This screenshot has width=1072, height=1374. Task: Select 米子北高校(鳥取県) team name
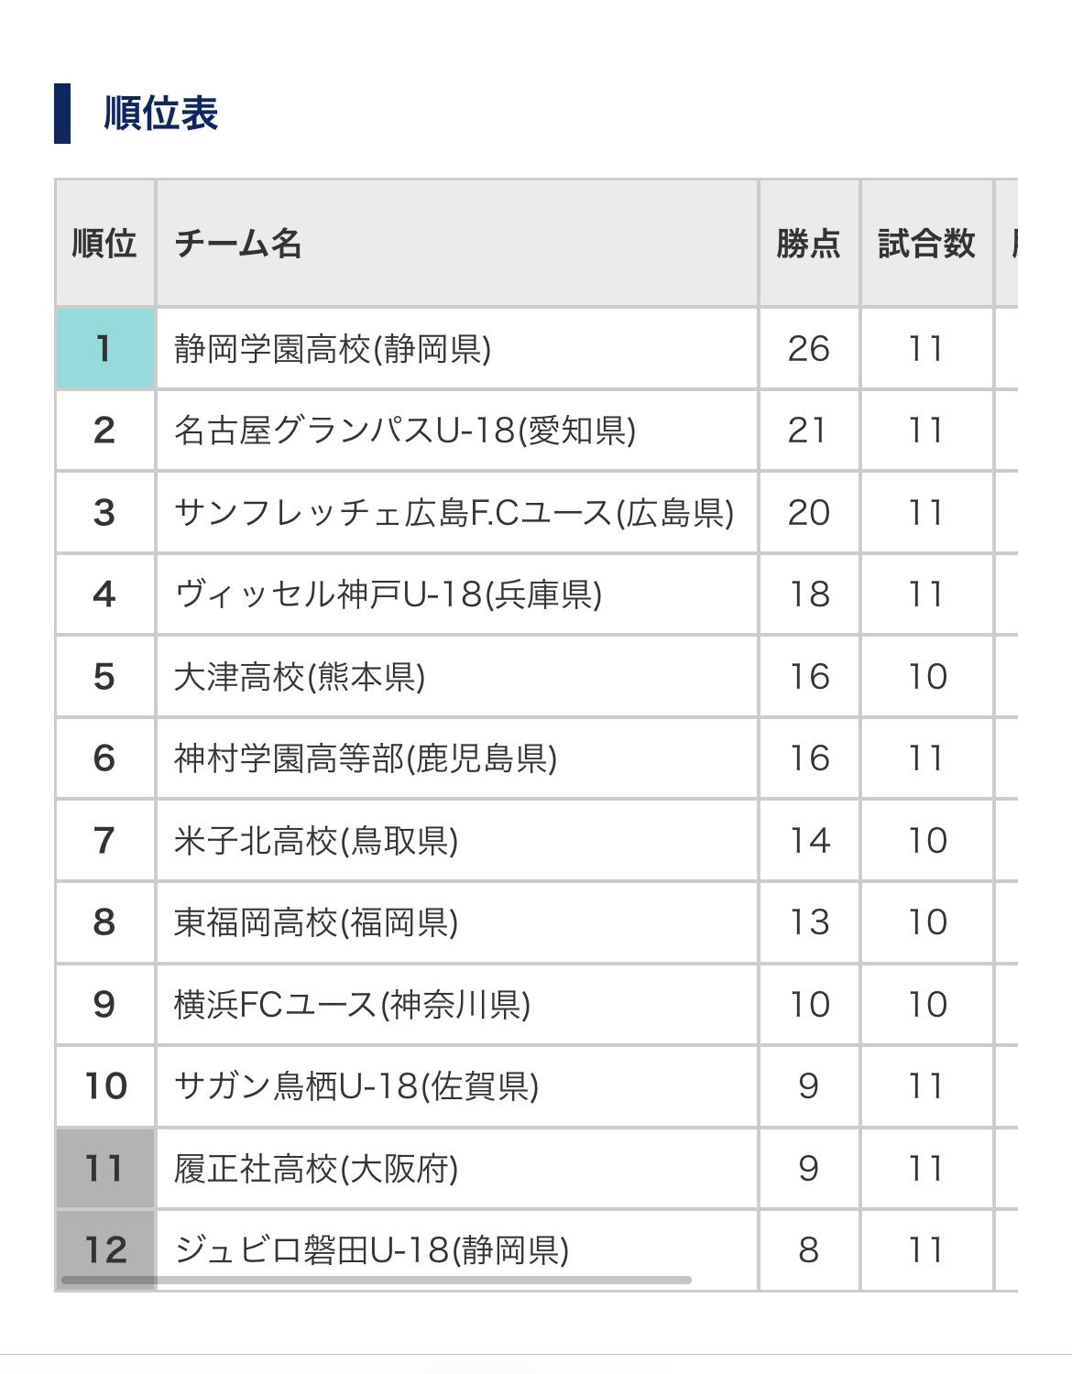pos(316,841)
